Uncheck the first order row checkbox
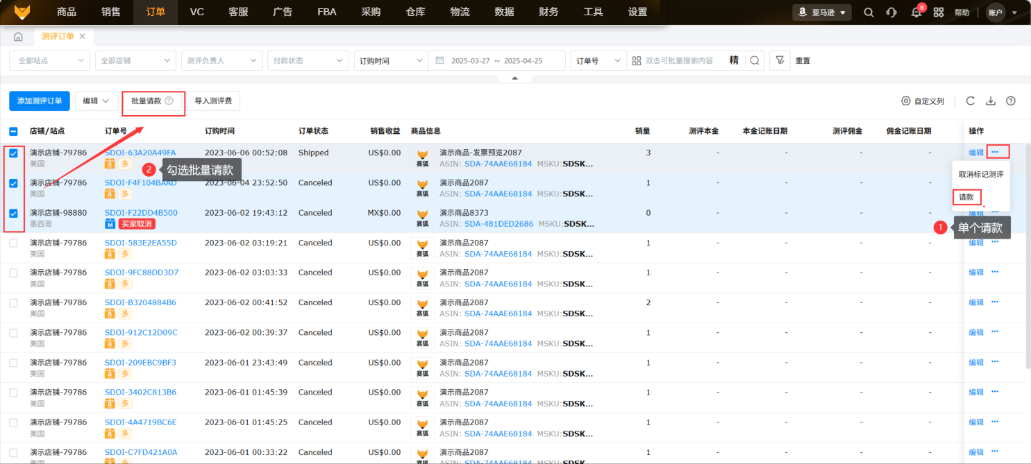The image size is (1031, 464). tap(13, 153)
